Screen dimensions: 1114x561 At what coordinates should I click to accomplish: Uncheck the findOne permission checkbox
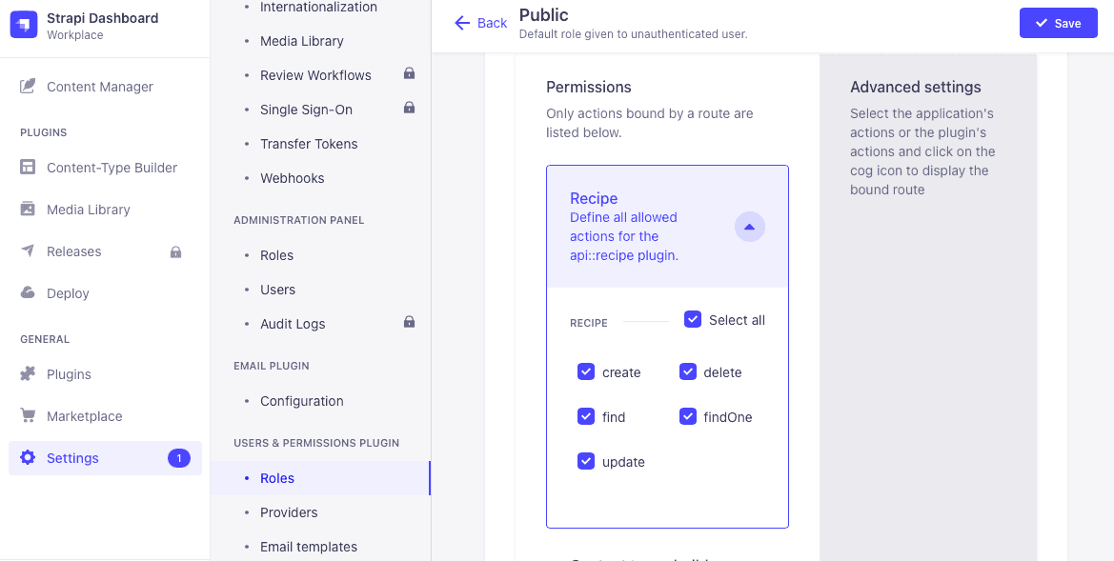[688, 416]
